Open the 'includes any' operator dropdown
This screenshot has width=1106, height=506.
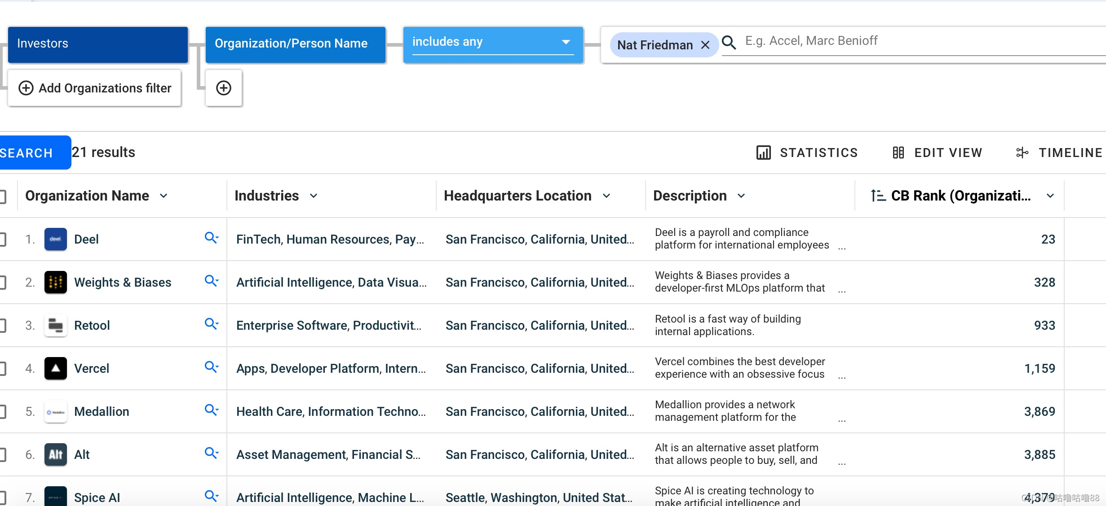pos(493,44)
